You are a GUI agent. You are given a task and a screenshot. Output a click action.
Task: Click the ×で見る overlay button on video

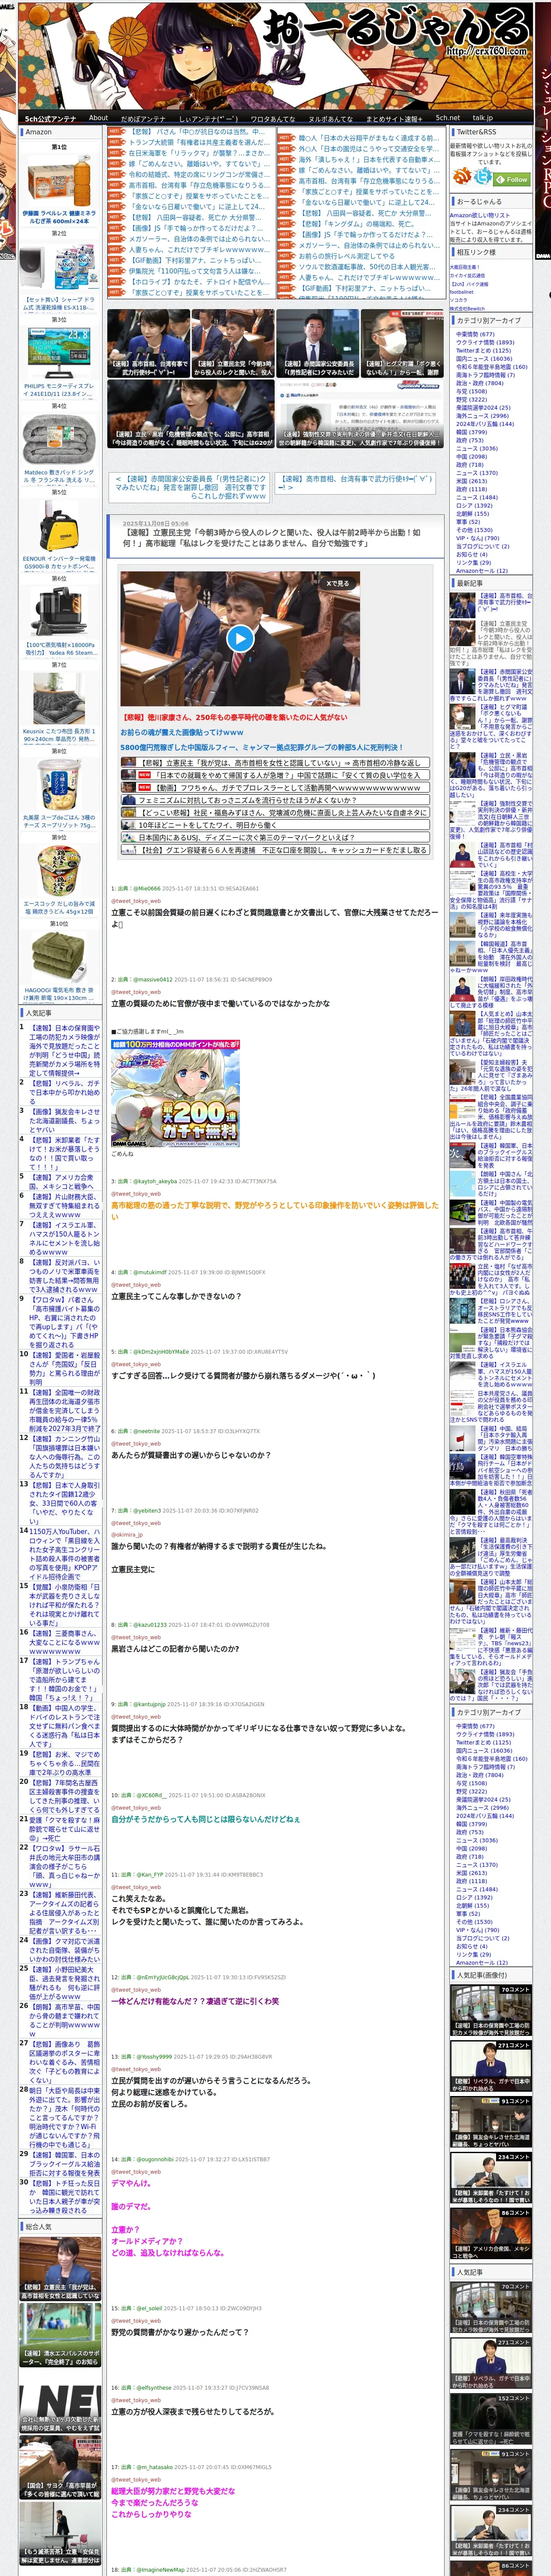(338, 583)
